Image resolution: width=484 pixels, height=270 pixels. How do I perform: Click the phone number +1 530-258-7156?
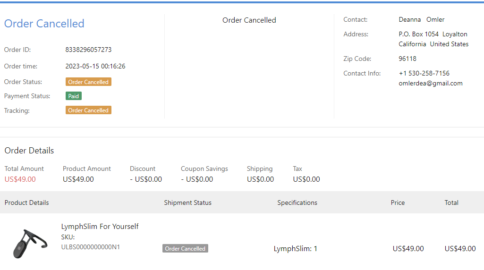(424, 73)
